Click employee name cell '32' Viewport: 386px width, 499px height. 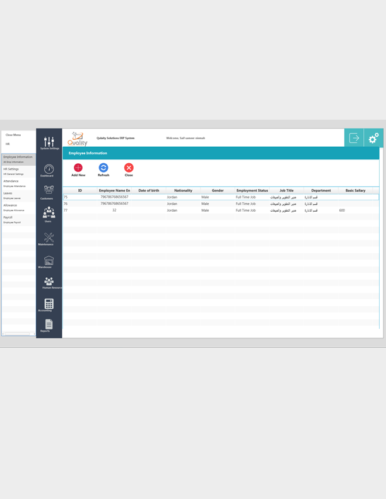114,210
